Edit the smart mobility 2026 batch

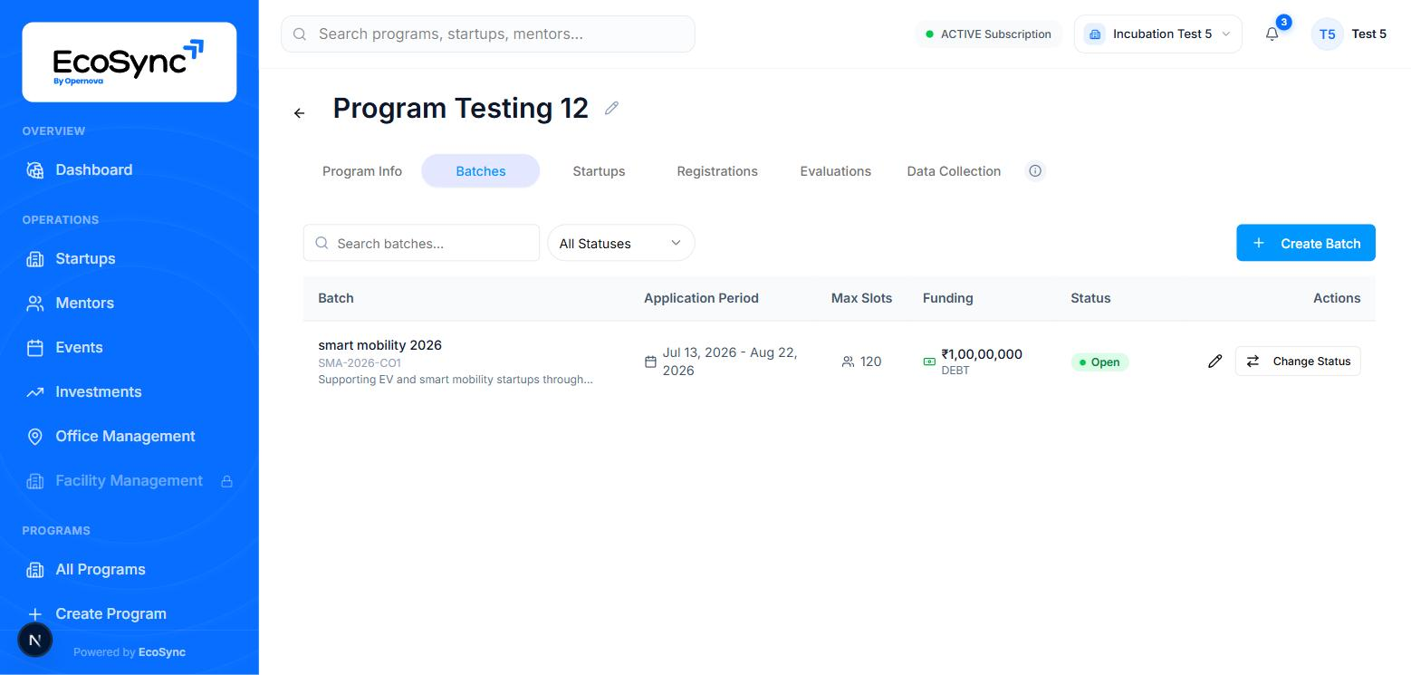(1215, 362)
